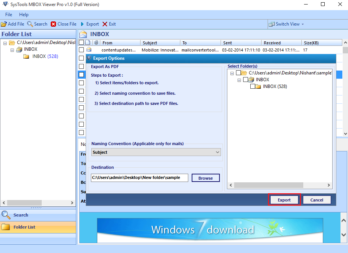
Task: Click the Windows 7 download banner image
Action: [210, 230]
